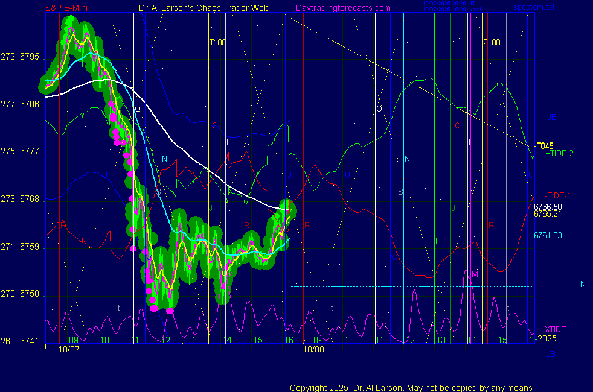593x392 pixels.
Task: Select the XTIDE magenta legend label
Action: [556, 329]
